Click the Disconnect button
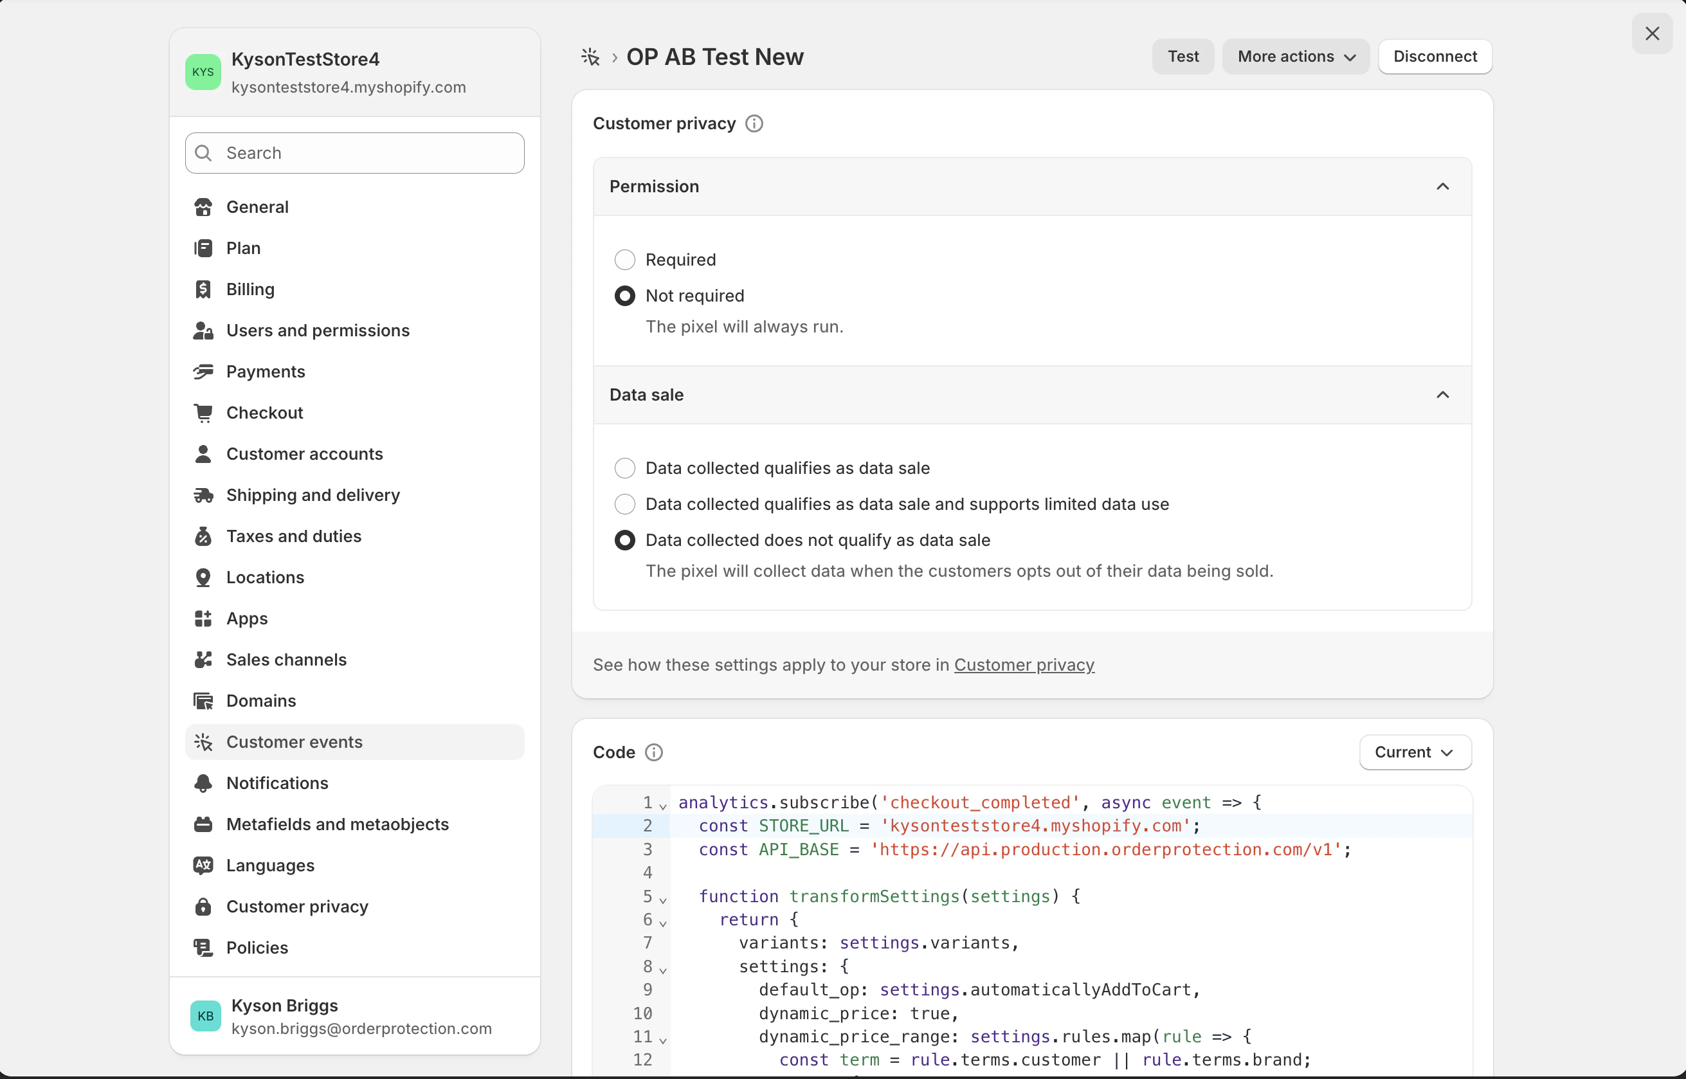Image resolution: width=1686 pixels, height=1079 pixels. [1435, 57]
